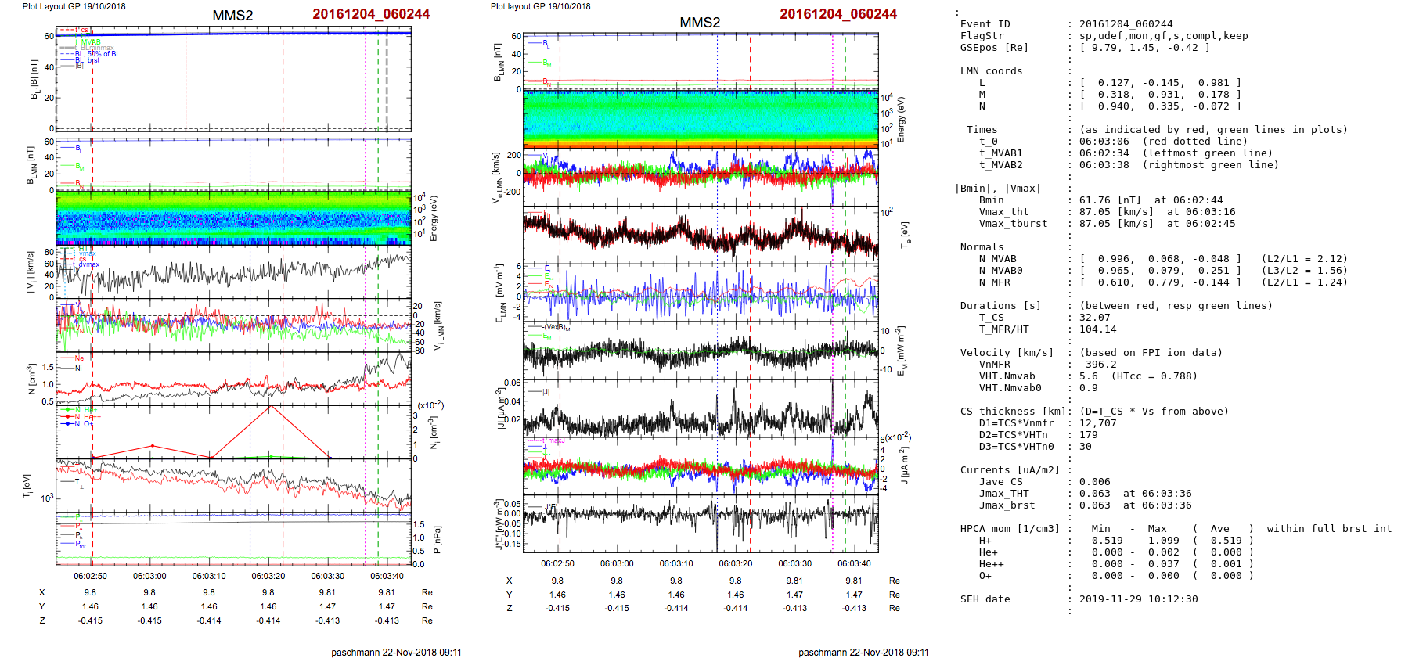Select the top-left 'Plot Layout GP 19/10/2018' text
Screen dimensions: 1412x658
click(x=74, y=6)
